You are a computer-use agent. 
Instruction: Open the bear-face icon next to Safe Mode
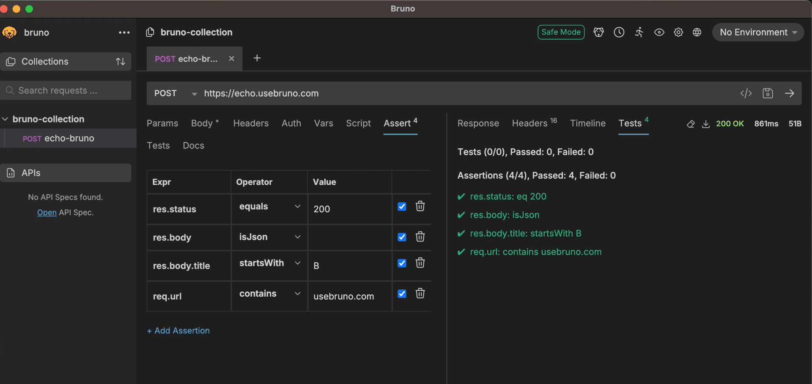pos(598,32)
